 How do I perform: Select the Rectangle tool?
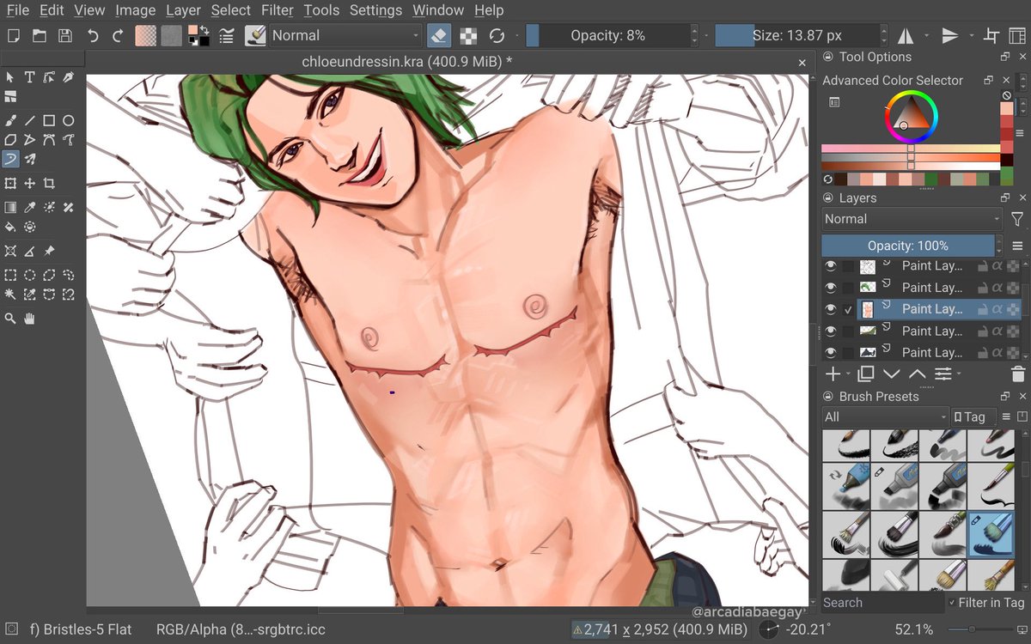click(49, 120)
